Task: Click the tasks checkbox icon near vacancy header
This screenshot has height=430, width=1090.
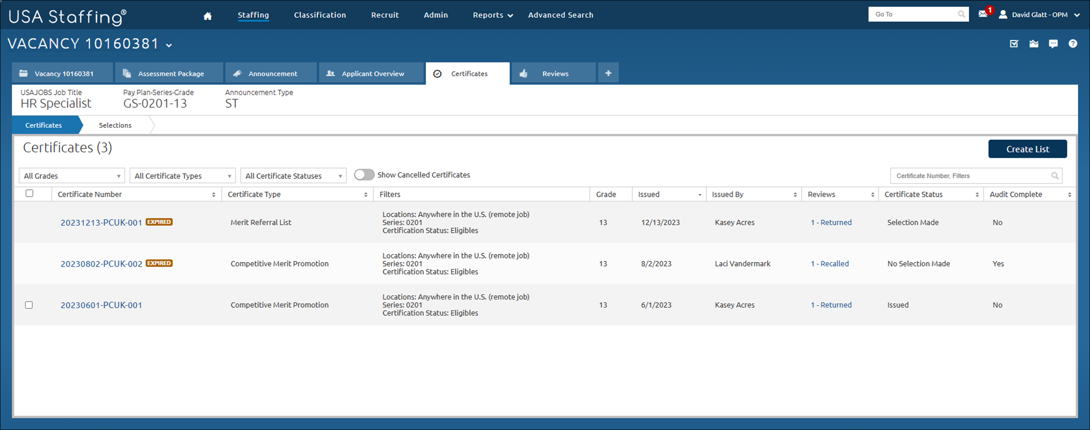Action: tap(1014, 43)
